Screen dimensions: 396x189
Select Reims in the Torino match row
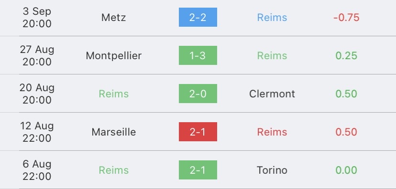pos(114,170)
